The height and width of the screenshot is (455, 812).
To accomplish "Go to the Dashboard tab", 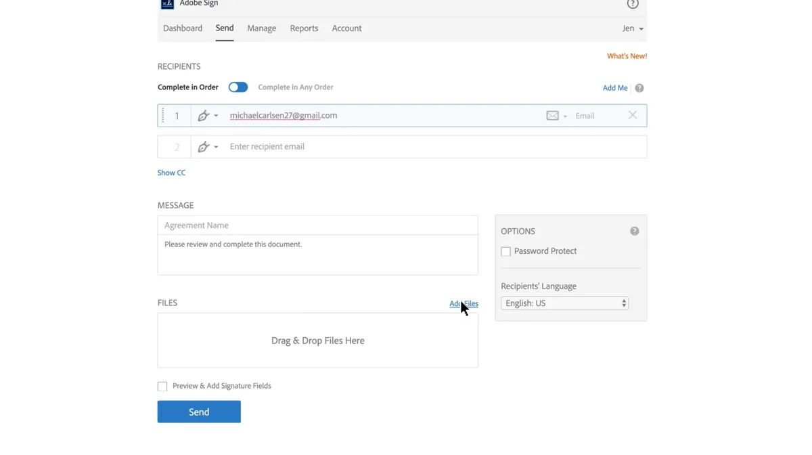I will tap(183, 28).
